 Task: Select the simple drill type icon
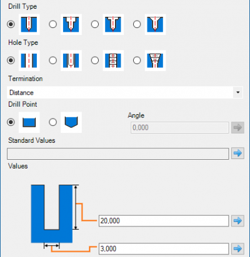(29, 24)
